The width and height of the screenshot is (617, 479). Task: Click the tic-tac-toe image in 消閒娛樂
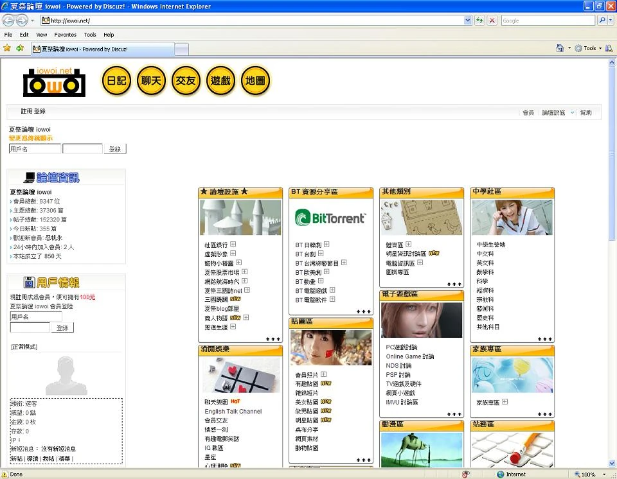click(x=240, y=375)
